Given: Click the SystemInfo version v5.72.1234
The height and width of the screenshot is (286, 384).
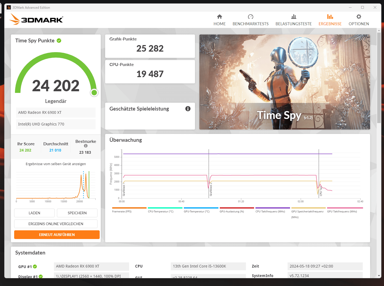Looking at the screenshot, I should pos(325,275).
